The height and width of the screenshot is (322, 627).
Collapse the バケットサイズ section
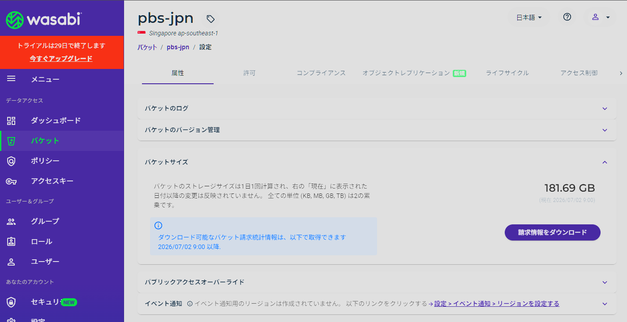[605, 162]
